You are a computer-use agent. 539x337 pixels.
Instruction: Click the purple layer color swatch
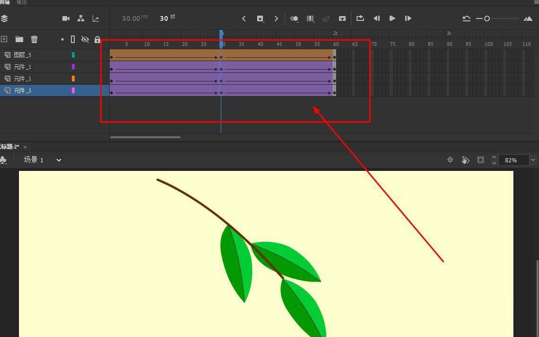point(73,66)
